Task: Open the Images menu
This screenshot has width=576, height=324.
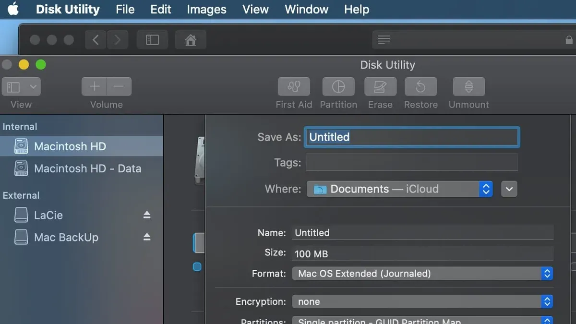Action: [x=206, y=9]
